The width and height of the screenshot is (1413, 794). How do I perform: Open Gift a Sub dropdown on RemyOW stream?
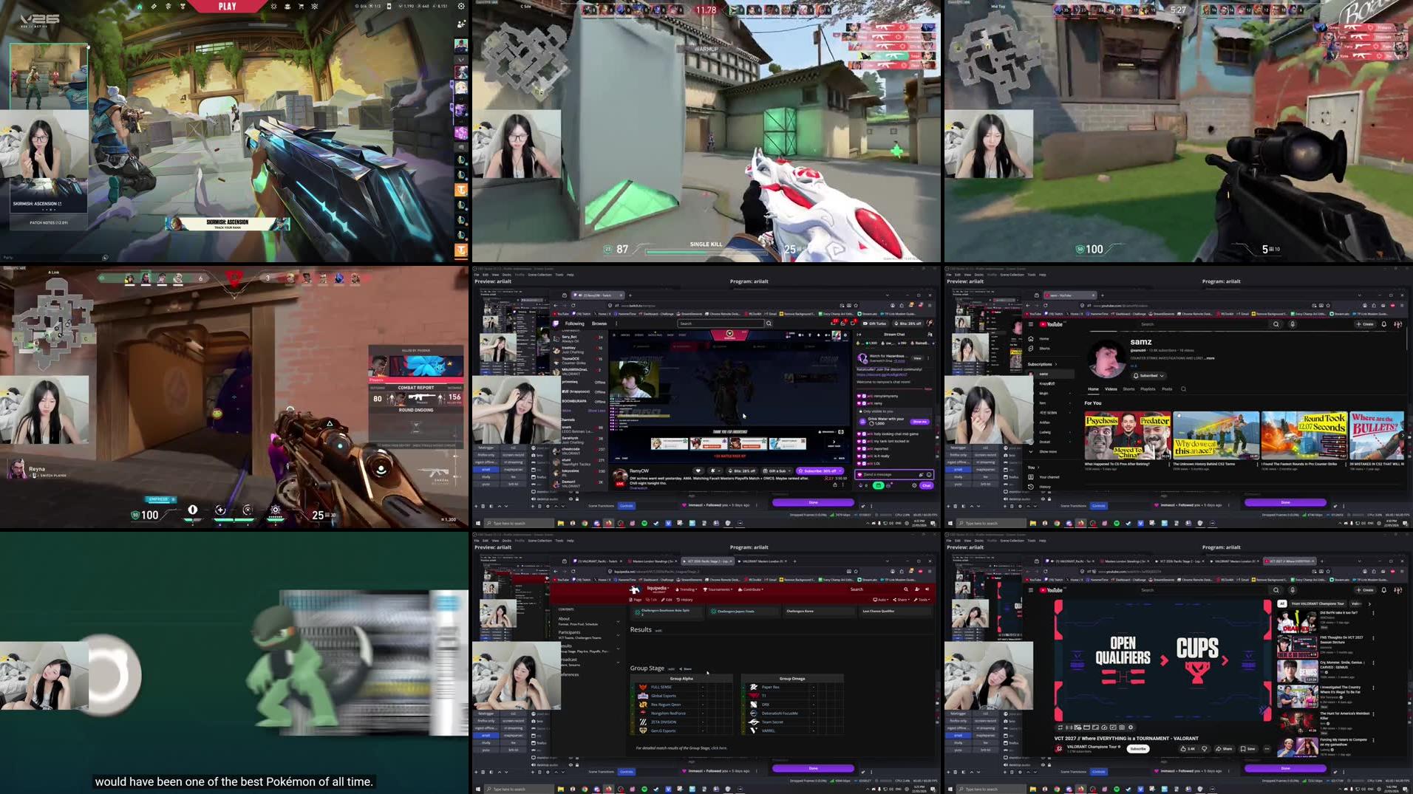point(777,471)
